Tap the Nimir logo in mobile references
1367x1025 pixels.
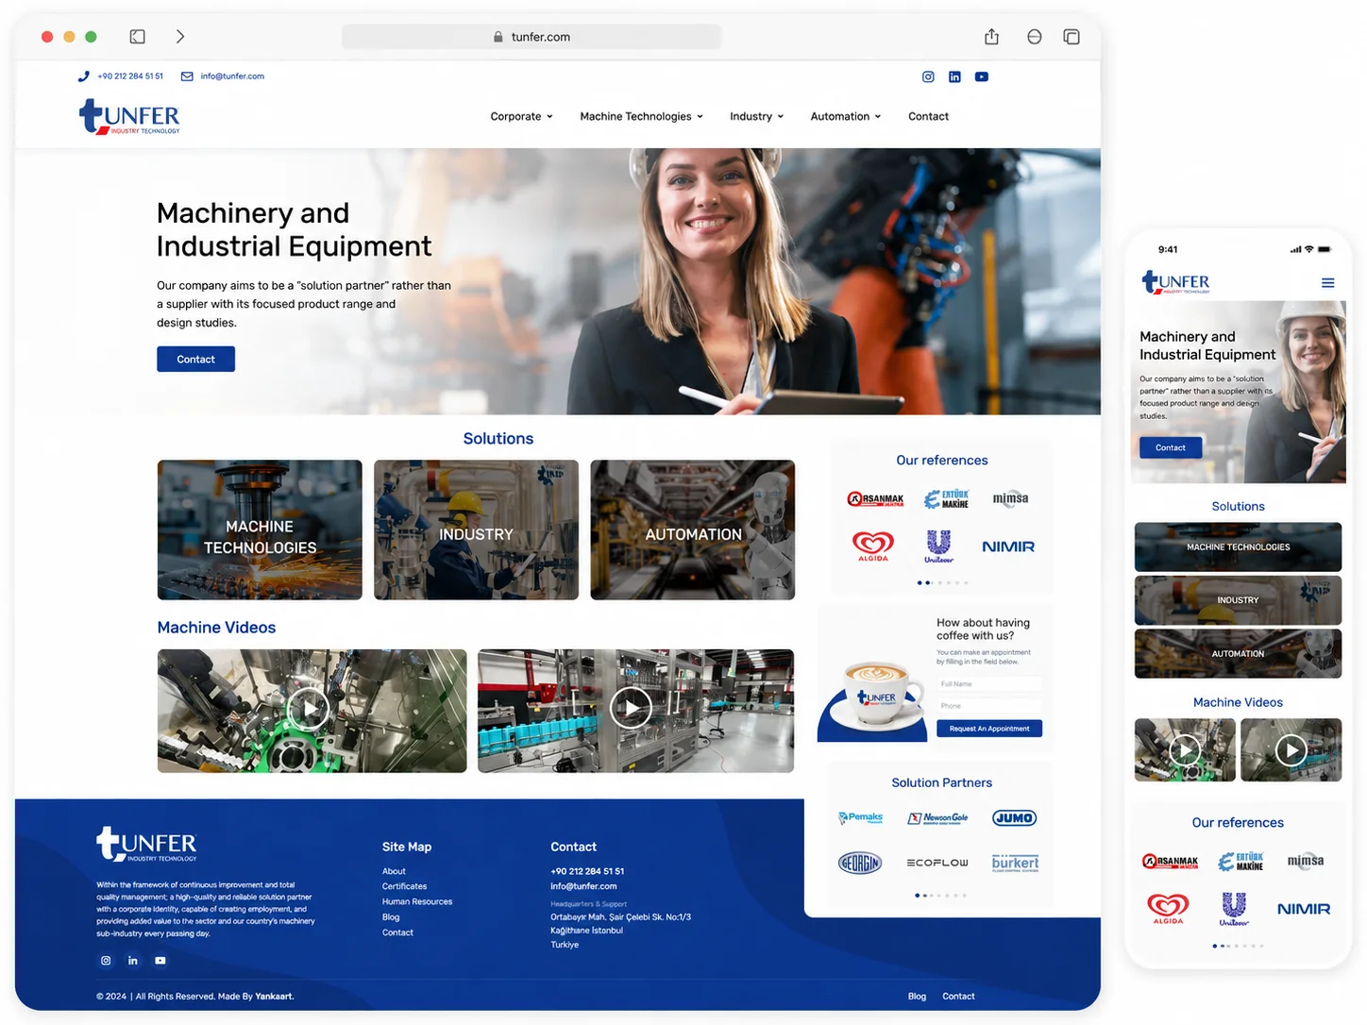[x=1304, y=909]
